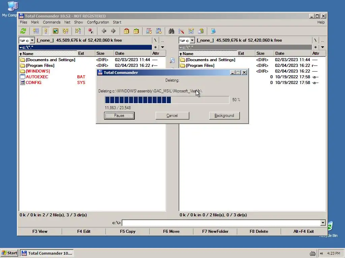Image resolution: width=345 pixels, height=258 pixels.
Task: Open the Net menu
Action: (67, 22)
